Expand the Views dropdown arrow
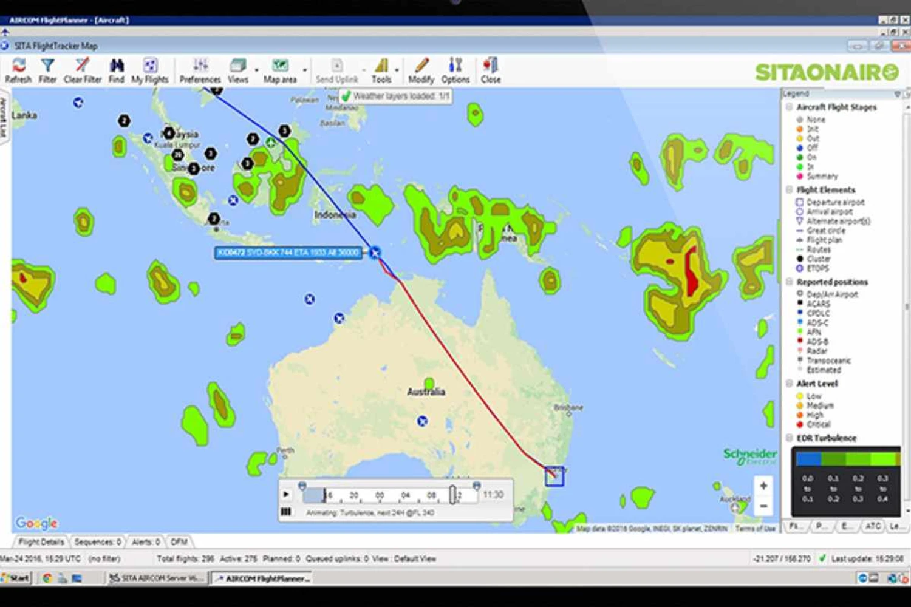The width and height of the screenshot is (911, 607). [x=256, y=70]
